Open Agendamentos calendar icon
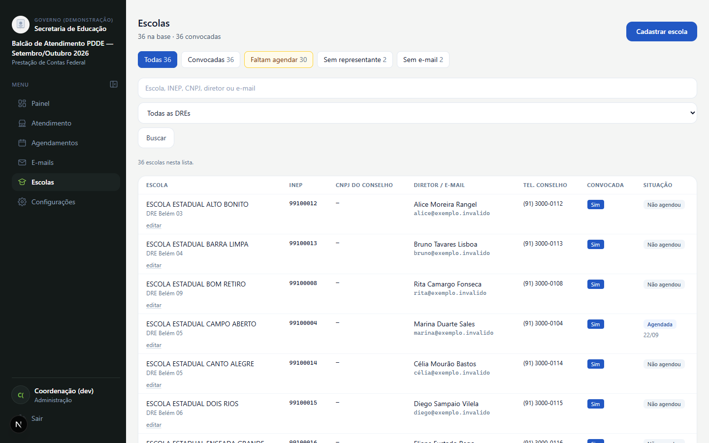This screenshot has height=443, width=709. [x=22, y=143]
